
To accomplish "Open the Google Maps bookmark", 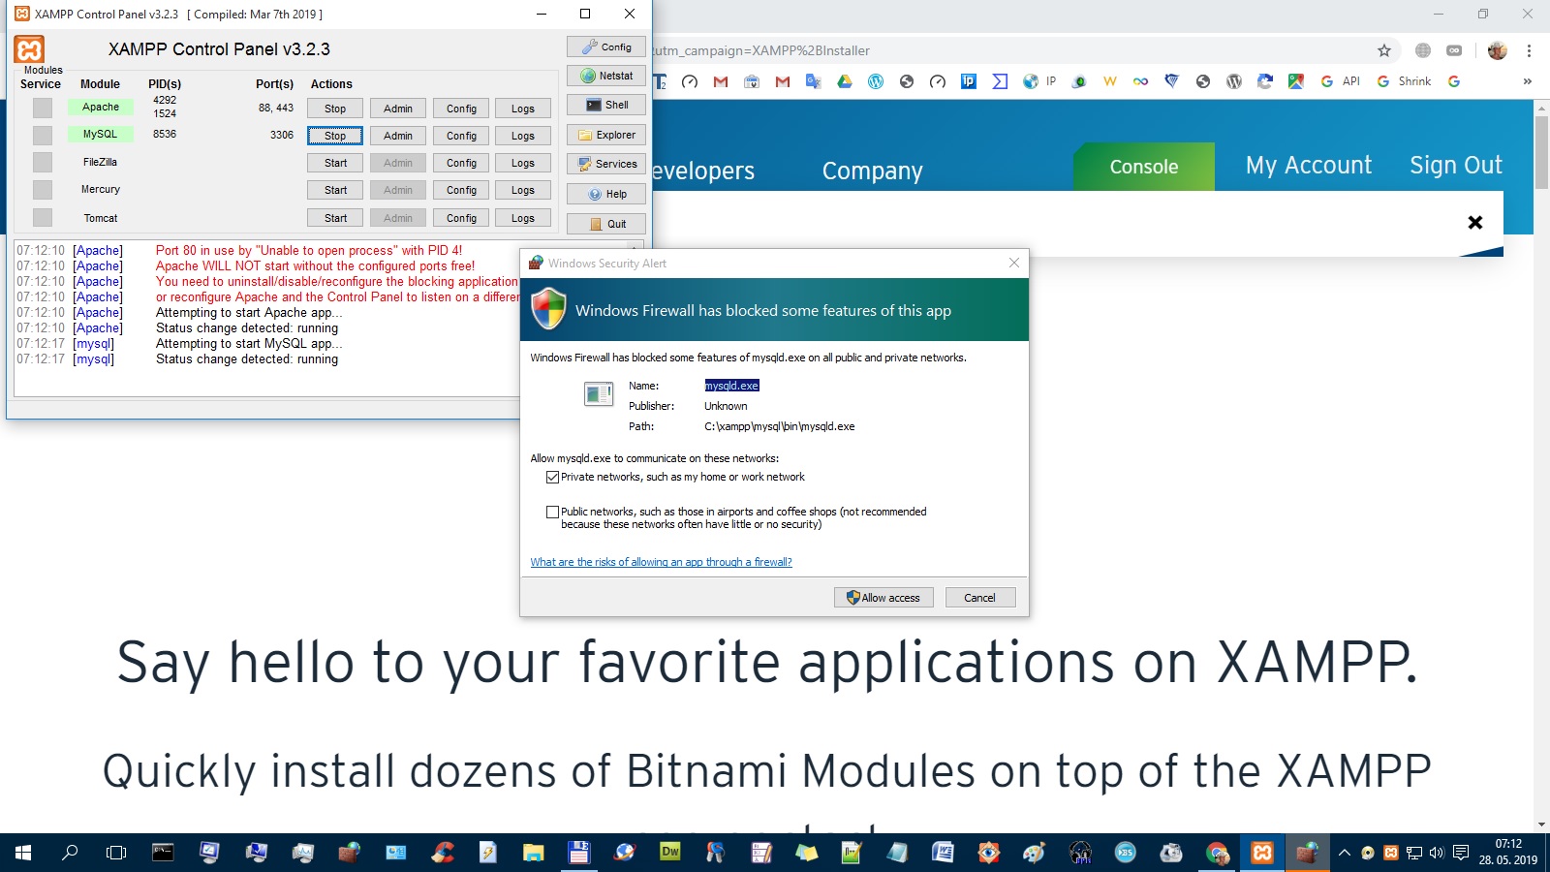I will click(x=1295, y=81).
